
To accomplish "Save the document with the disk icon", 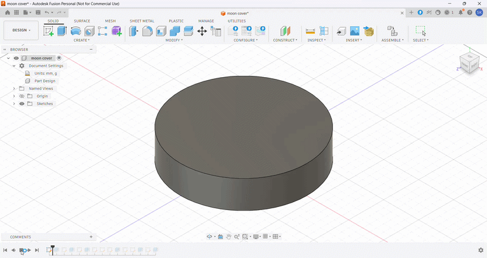I will coord(38,12).
